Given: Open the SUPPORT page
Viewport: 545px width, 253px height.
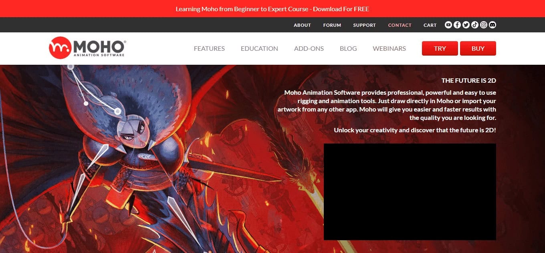Looking at the screenshot, I should [364, 25].
